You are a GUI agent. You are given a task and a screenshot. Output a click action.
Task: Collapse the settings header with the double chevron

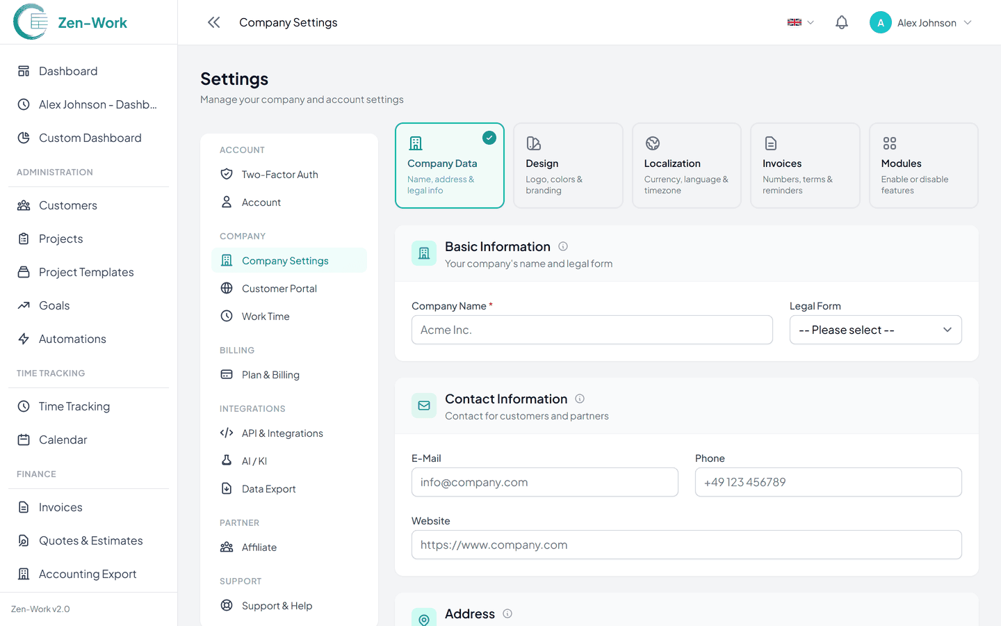pyautogui.click(x=213, y=22)
